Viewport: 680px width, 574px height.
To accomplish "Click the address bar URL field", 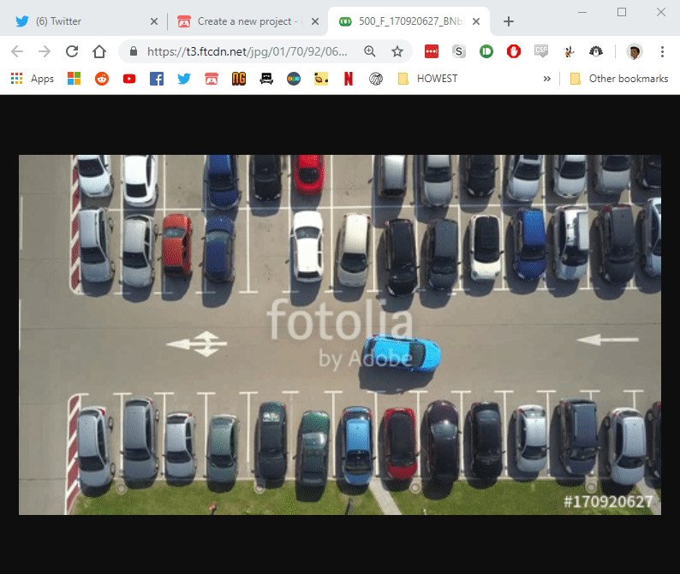I will click(248, 51).
